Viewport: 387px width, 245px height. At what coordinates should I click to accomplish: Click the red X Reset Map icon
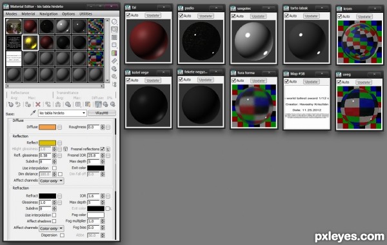[38, 104]
